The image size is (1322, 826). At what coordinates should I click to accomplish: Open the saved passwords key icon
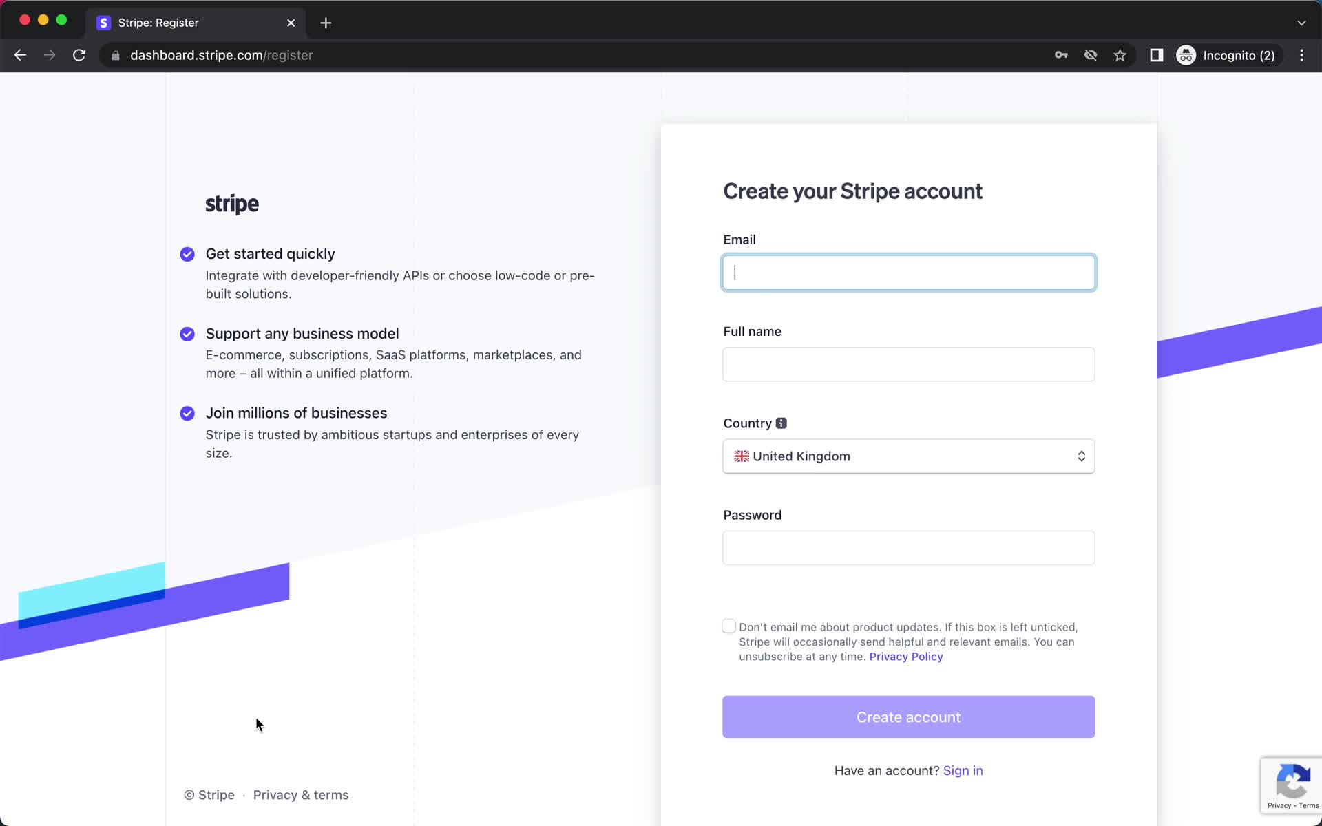click(x=1061, y=55)
